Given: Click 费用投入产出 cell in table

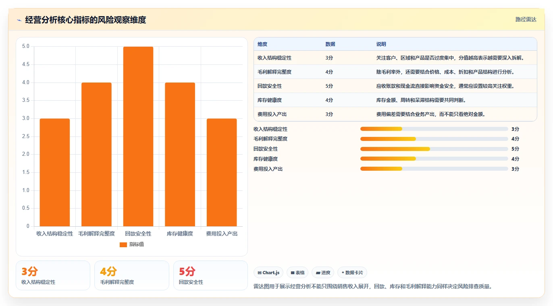Looking at the screenshot, I should pos(272,114).
